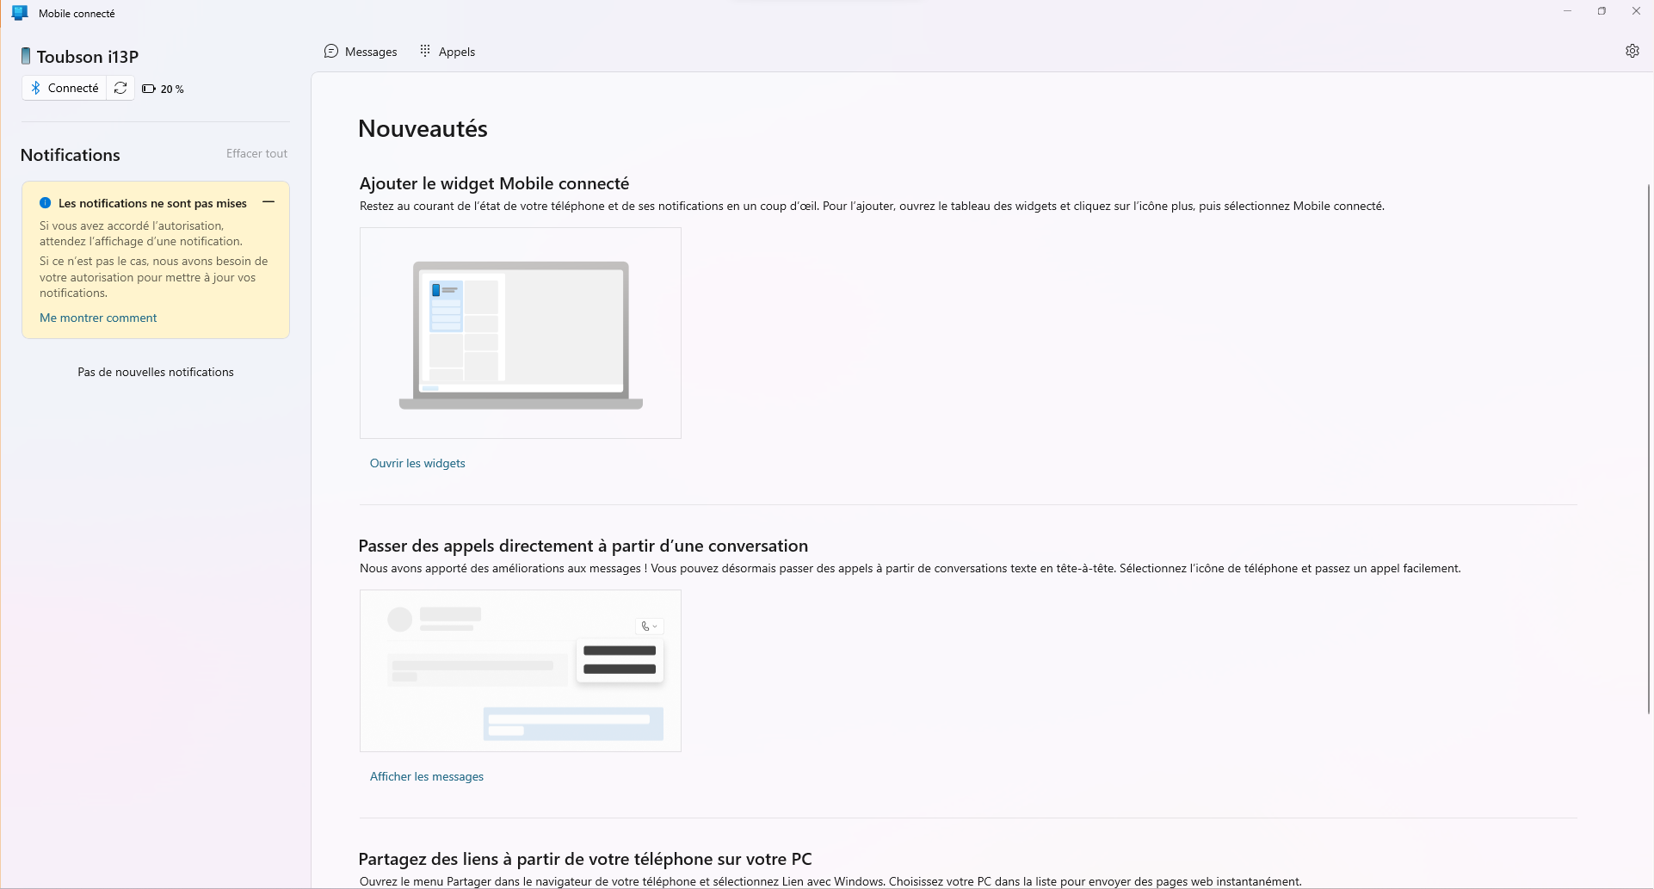Click the Bluetooth Connecté status button

coord(65,88)
